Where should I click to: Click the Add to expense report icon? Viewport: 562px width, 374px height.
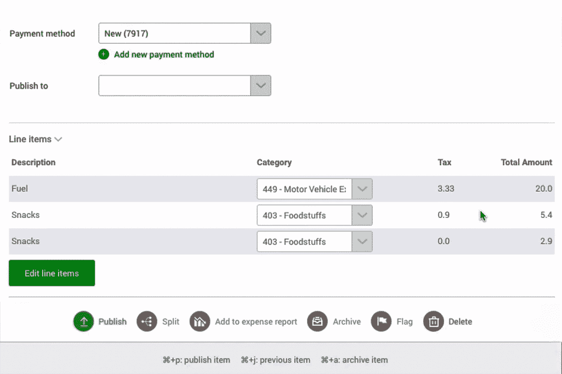[x=200, y=321]
